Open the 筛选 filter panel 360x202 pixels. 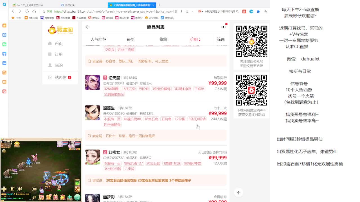coord(221,40)
